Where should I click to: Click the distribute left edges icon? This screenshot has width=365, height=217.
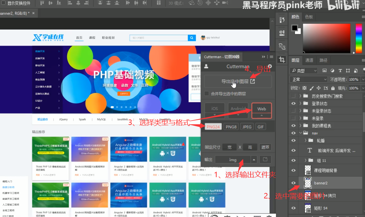point(128,3)
